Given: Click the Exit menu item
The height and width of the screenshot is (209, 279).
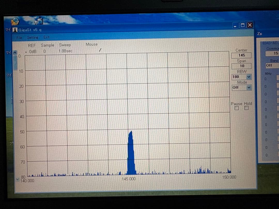Looking at the screenshot, I should [x=47, y=37].
